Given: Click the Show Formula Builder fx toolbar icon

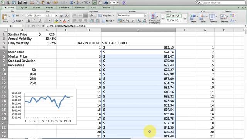Looking at the screenshot, I should point(94,3).
